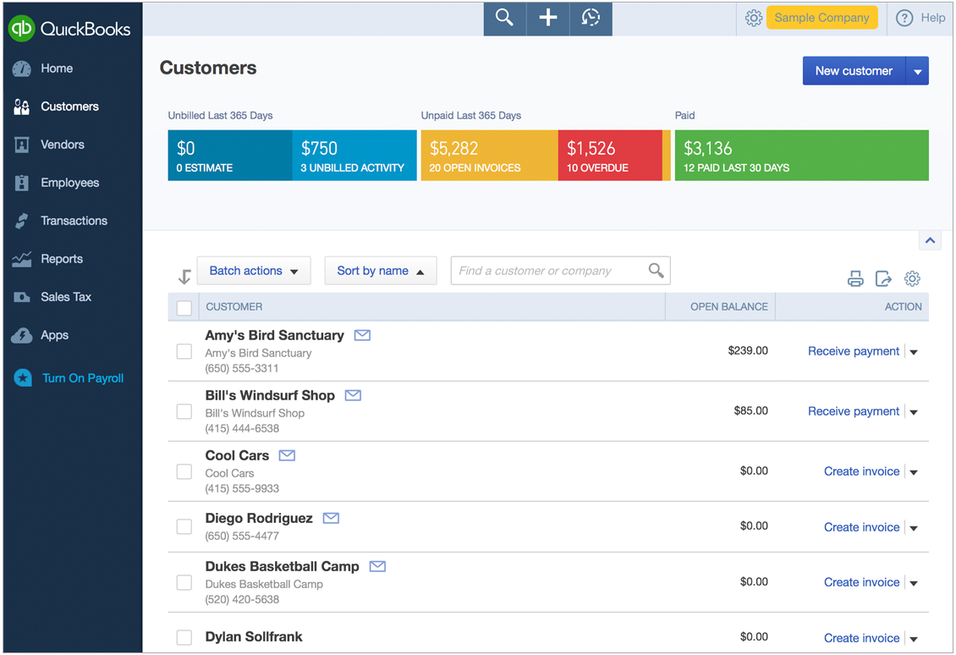Click the Reports chart icon in sidebar
The width and height of the screenshot is (956, 655).
click(x=21, y=259)
